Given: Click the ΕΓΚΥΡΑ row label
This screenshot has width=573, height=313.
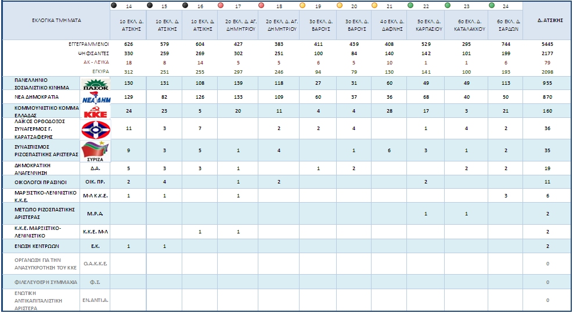Looking at the screenshot, I should (x=100, y=71).
